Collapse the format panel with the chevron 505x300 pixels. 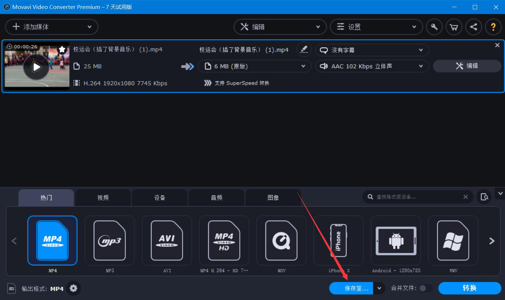[500, 193]
